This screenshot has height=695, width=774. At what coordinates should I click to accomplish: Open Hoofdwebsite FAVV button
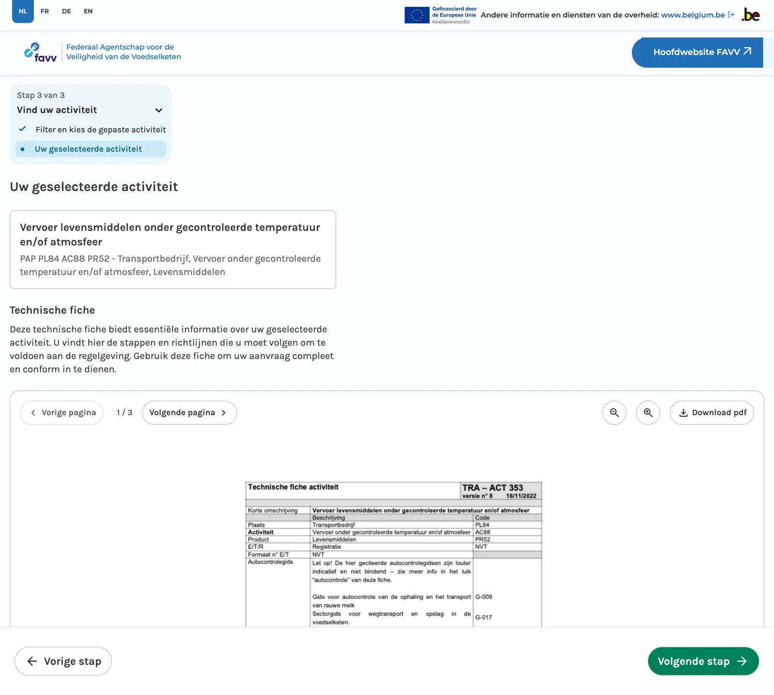[697, 52]
